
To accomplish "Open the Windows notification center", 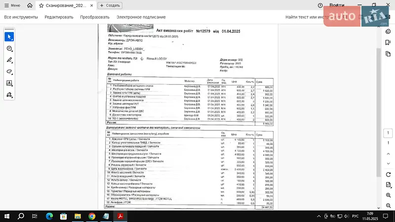I will tap(386, 216).
